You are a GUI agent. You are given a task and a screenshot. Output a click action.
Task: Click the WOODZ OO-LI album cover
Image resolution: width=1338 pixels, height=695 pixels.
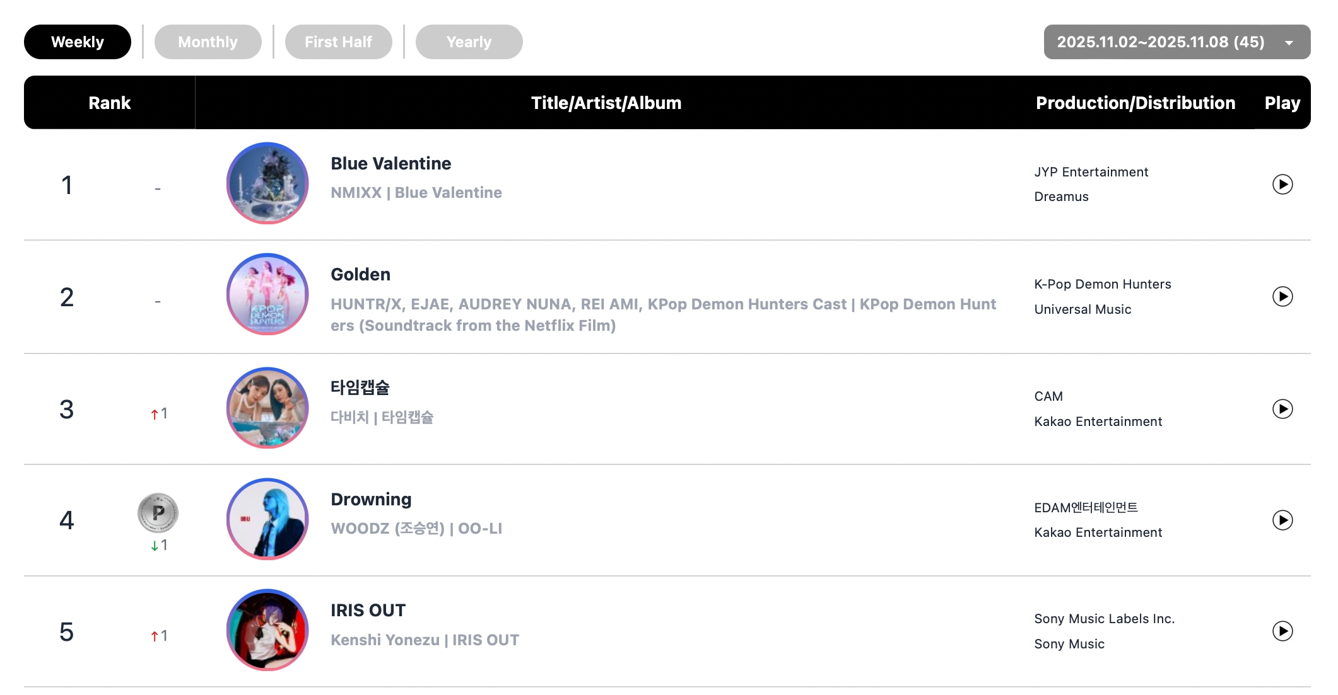[267, 519]
